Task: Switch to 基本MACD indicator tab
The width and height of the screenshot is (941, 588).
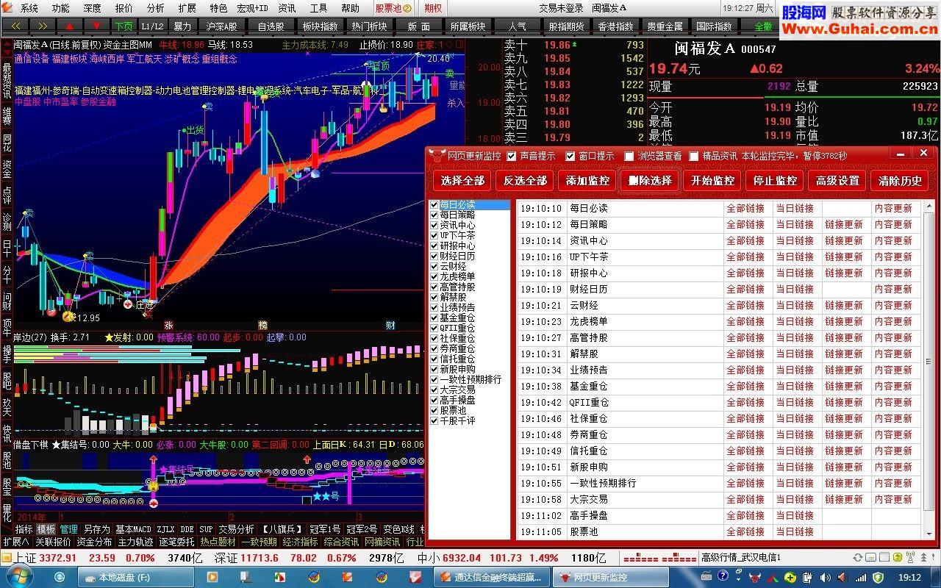Action: pos(134,529)
